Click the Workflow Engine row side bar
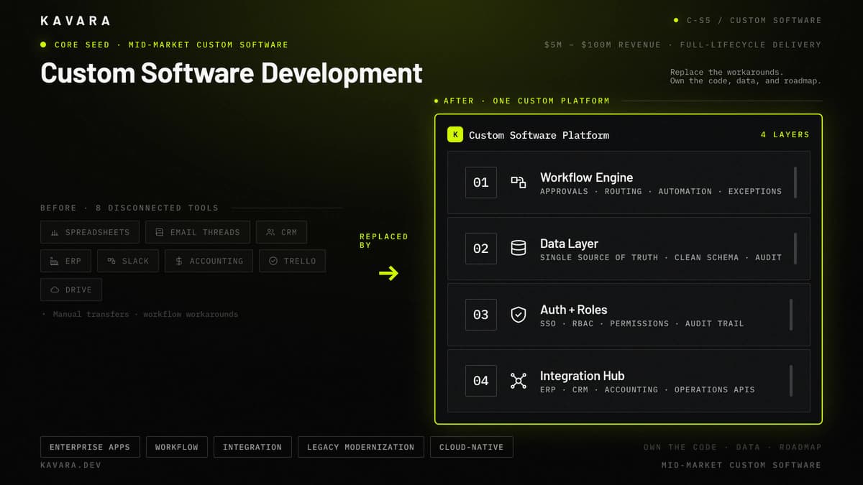 click(795, 183)
